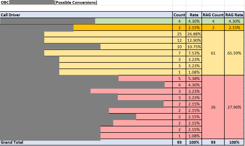Click the count cell showing 7

[x=179, y=53]
